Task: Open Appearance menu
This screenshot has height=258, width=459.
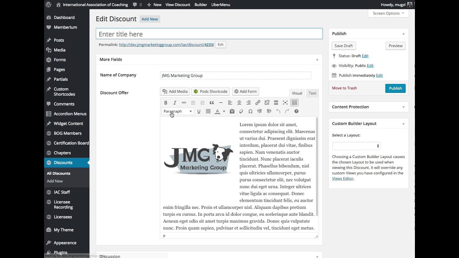Action: (65, 243)
